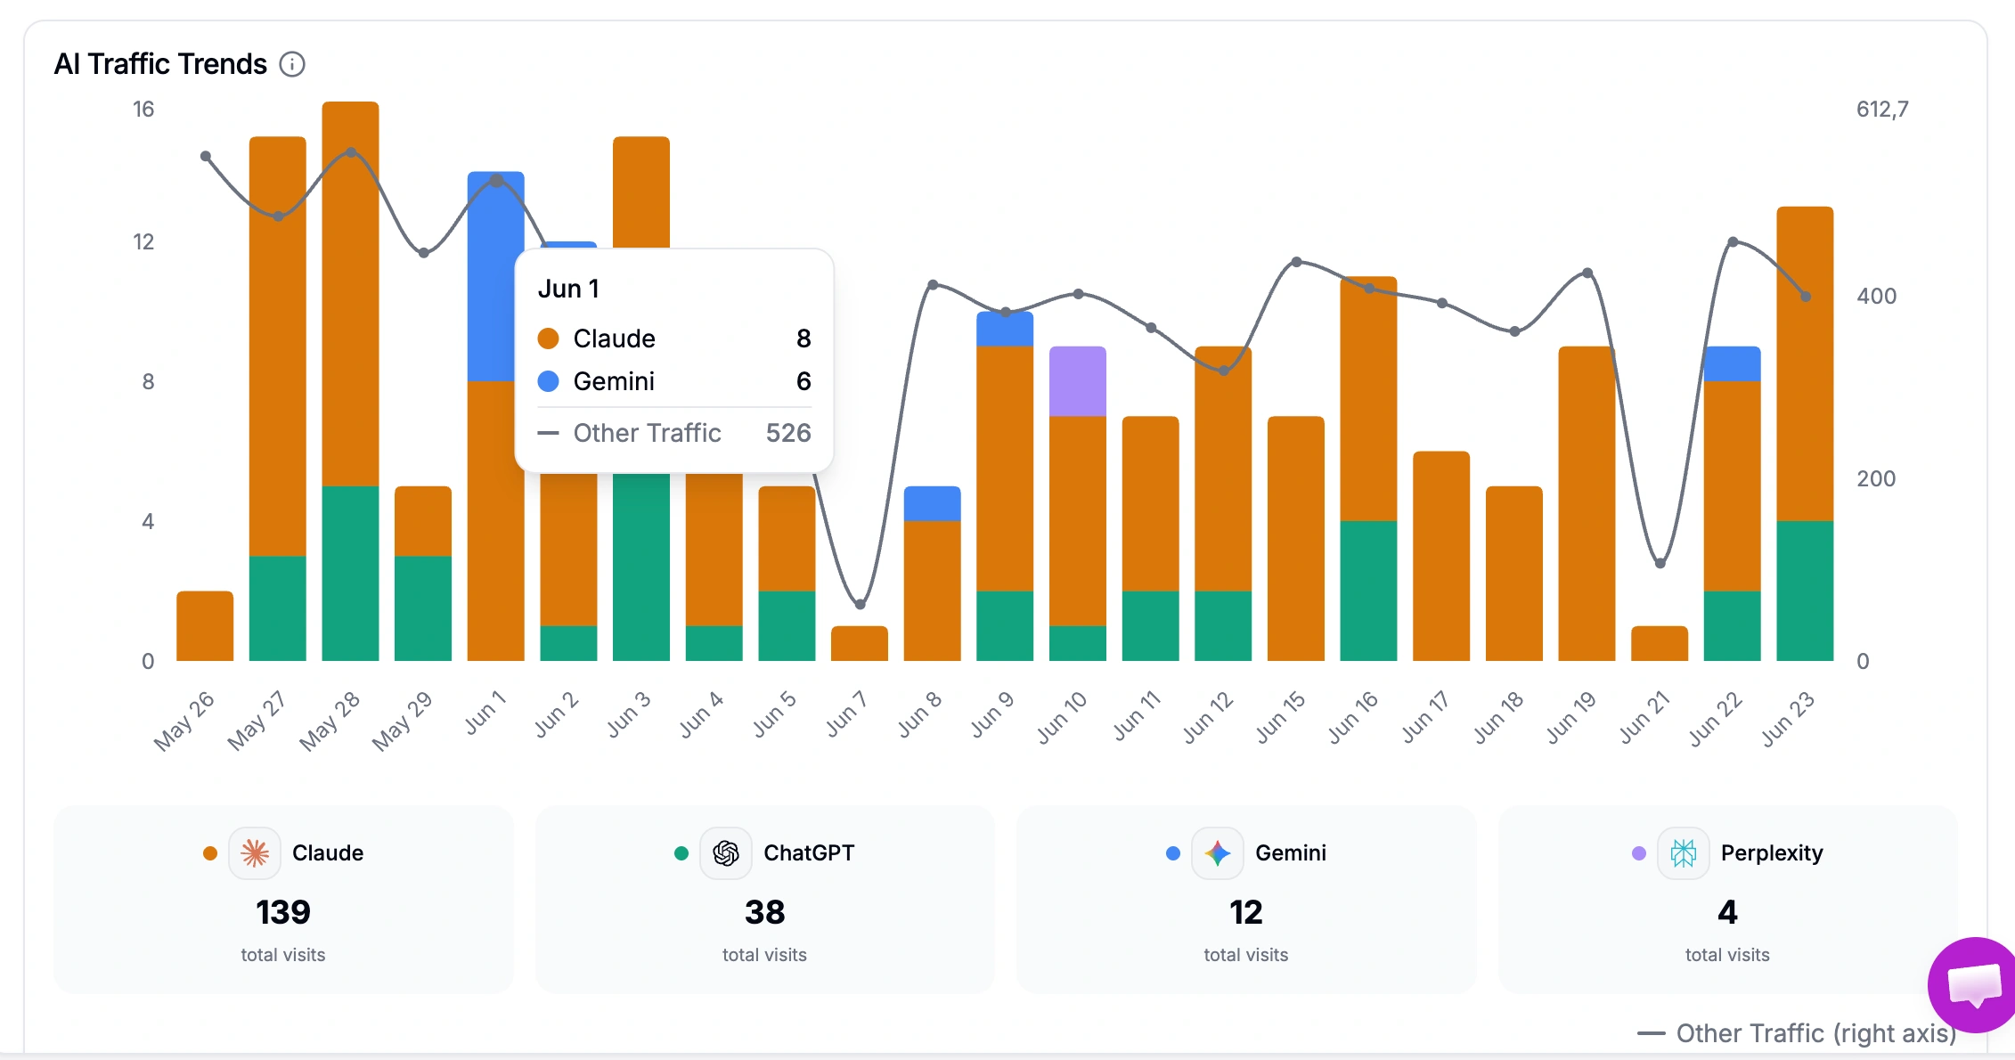Select the Gemini card label
Screen dimensions: 2015x1060
point(1291,853)
